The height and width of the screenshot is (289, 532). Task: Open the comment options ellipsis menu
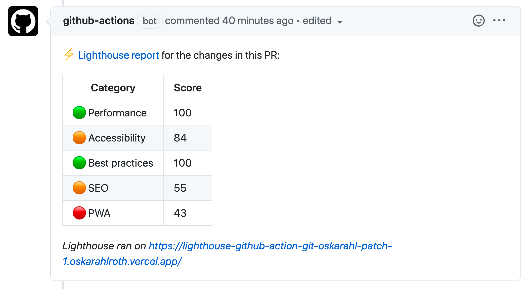pos(499,21)
